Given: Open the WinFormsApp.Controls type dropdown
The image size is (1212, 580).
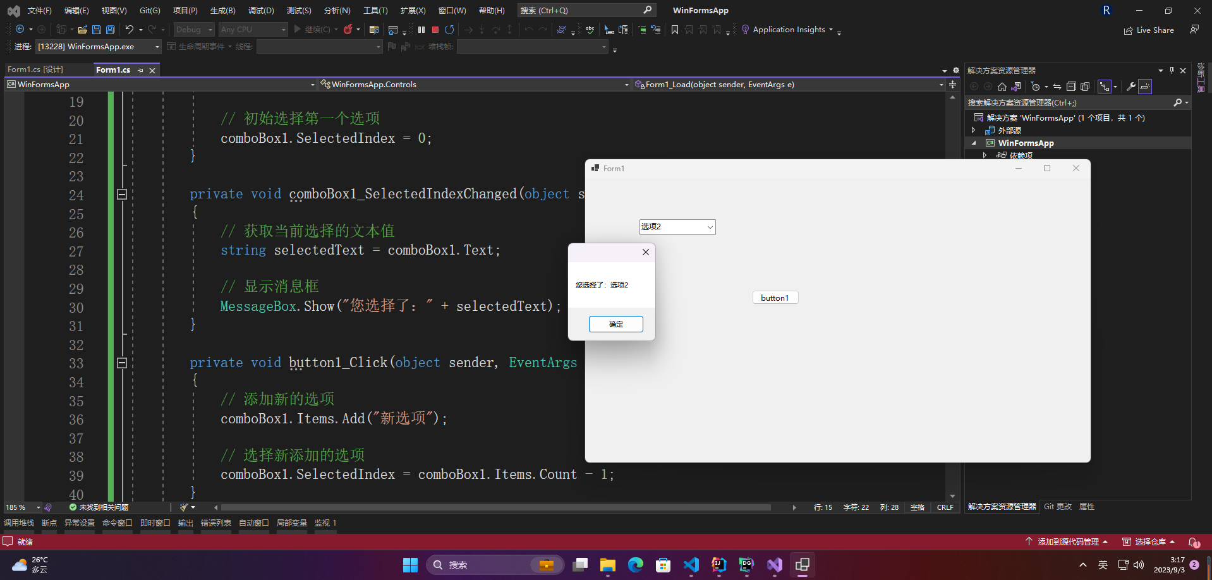Looking at the screenshot, I should (x=475, y=84).
